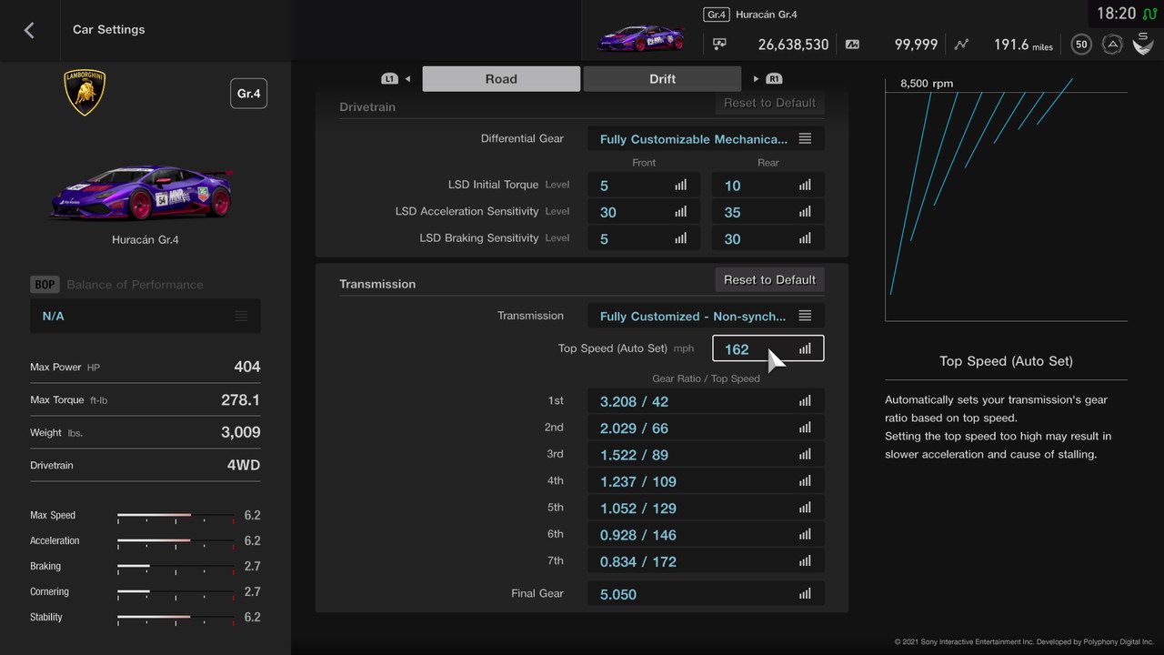
Task: Click the Stability performance bar
Action: (176, 617)
